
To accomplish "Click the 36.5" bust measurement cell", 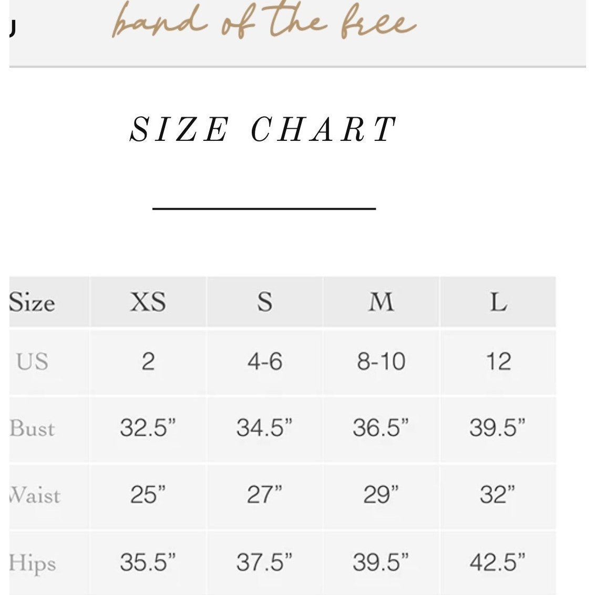I will (x=382, y=429).
